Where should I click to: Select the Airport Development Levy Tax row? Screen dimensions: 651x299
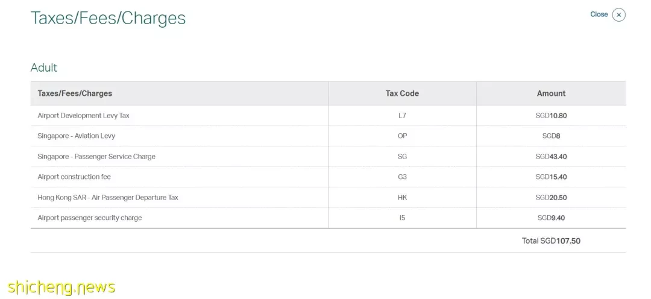[x=328, y=116]
